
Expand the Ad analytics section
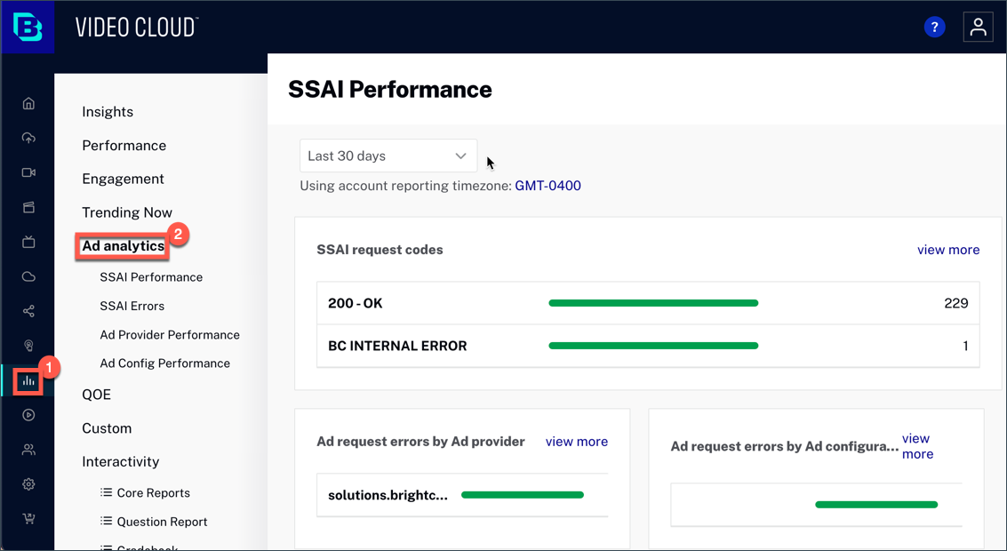(x=122, y=245)
